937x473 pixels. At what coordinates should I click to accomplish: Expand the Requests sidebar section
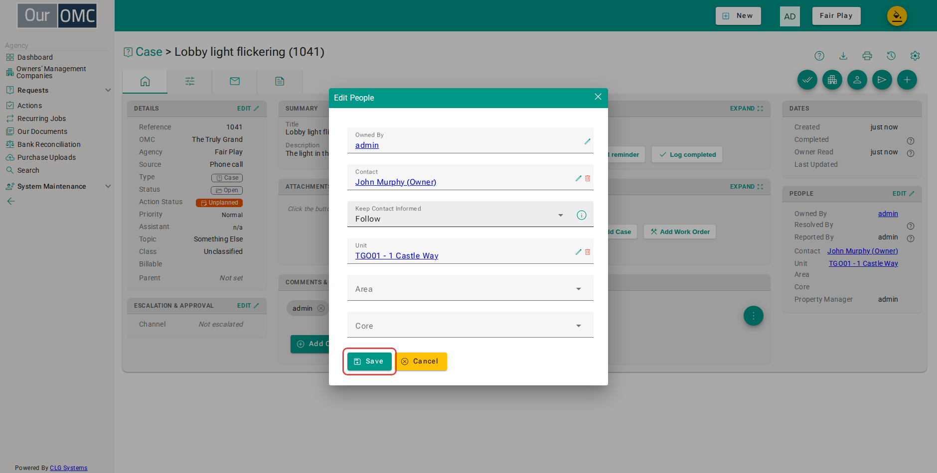tap(57, 90)
